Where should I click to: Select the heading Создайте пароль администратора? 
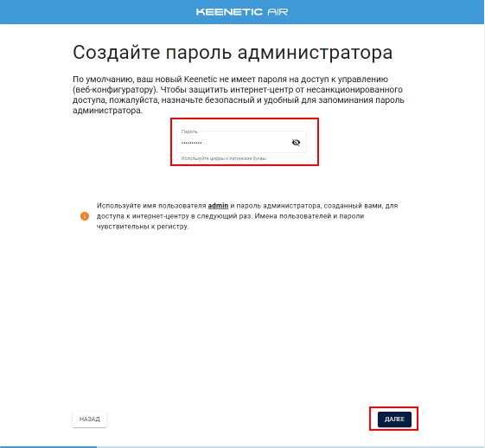coord(233,52)
